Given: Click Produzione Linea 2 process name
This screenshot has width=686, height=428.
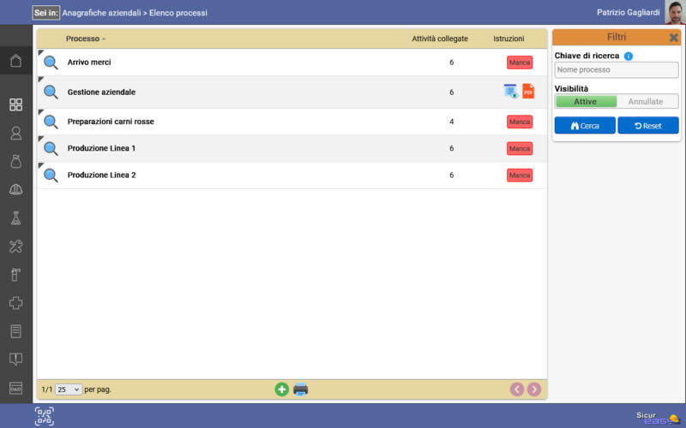Looking at the screenshot, I should click(x=101, y=175).
